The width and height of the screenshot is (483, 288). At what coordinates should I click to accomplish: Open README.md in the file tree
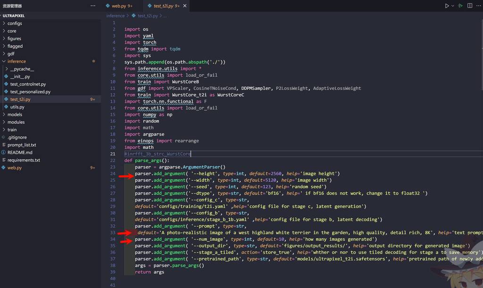coord(20,153)
